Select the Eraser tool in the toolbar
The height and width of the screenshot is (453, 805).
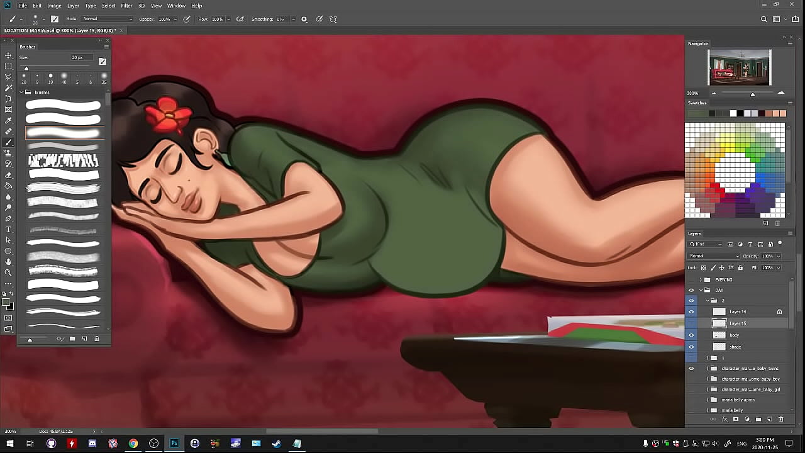(8, 175)
